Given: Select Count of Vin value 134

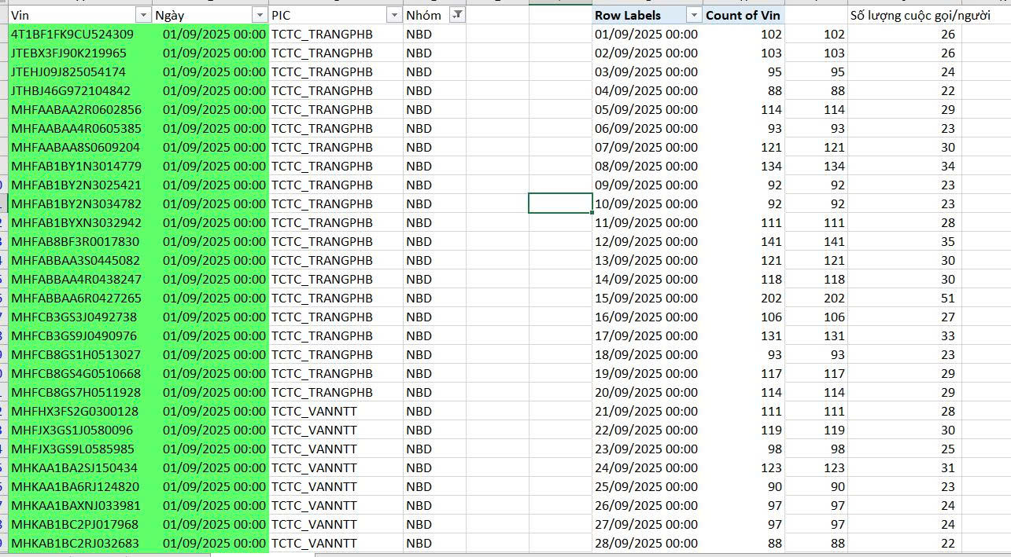Looking at the screenshot, I should 743,166.
